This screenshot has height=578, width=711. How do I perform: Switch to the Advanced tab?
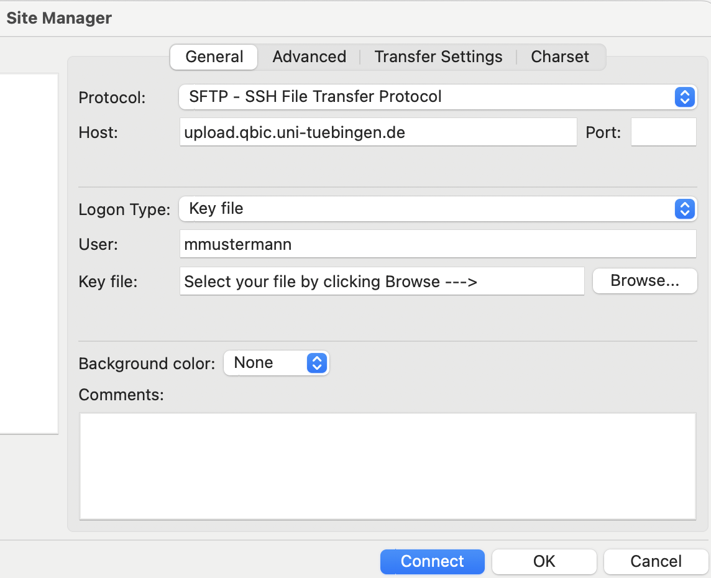(309, 57)
